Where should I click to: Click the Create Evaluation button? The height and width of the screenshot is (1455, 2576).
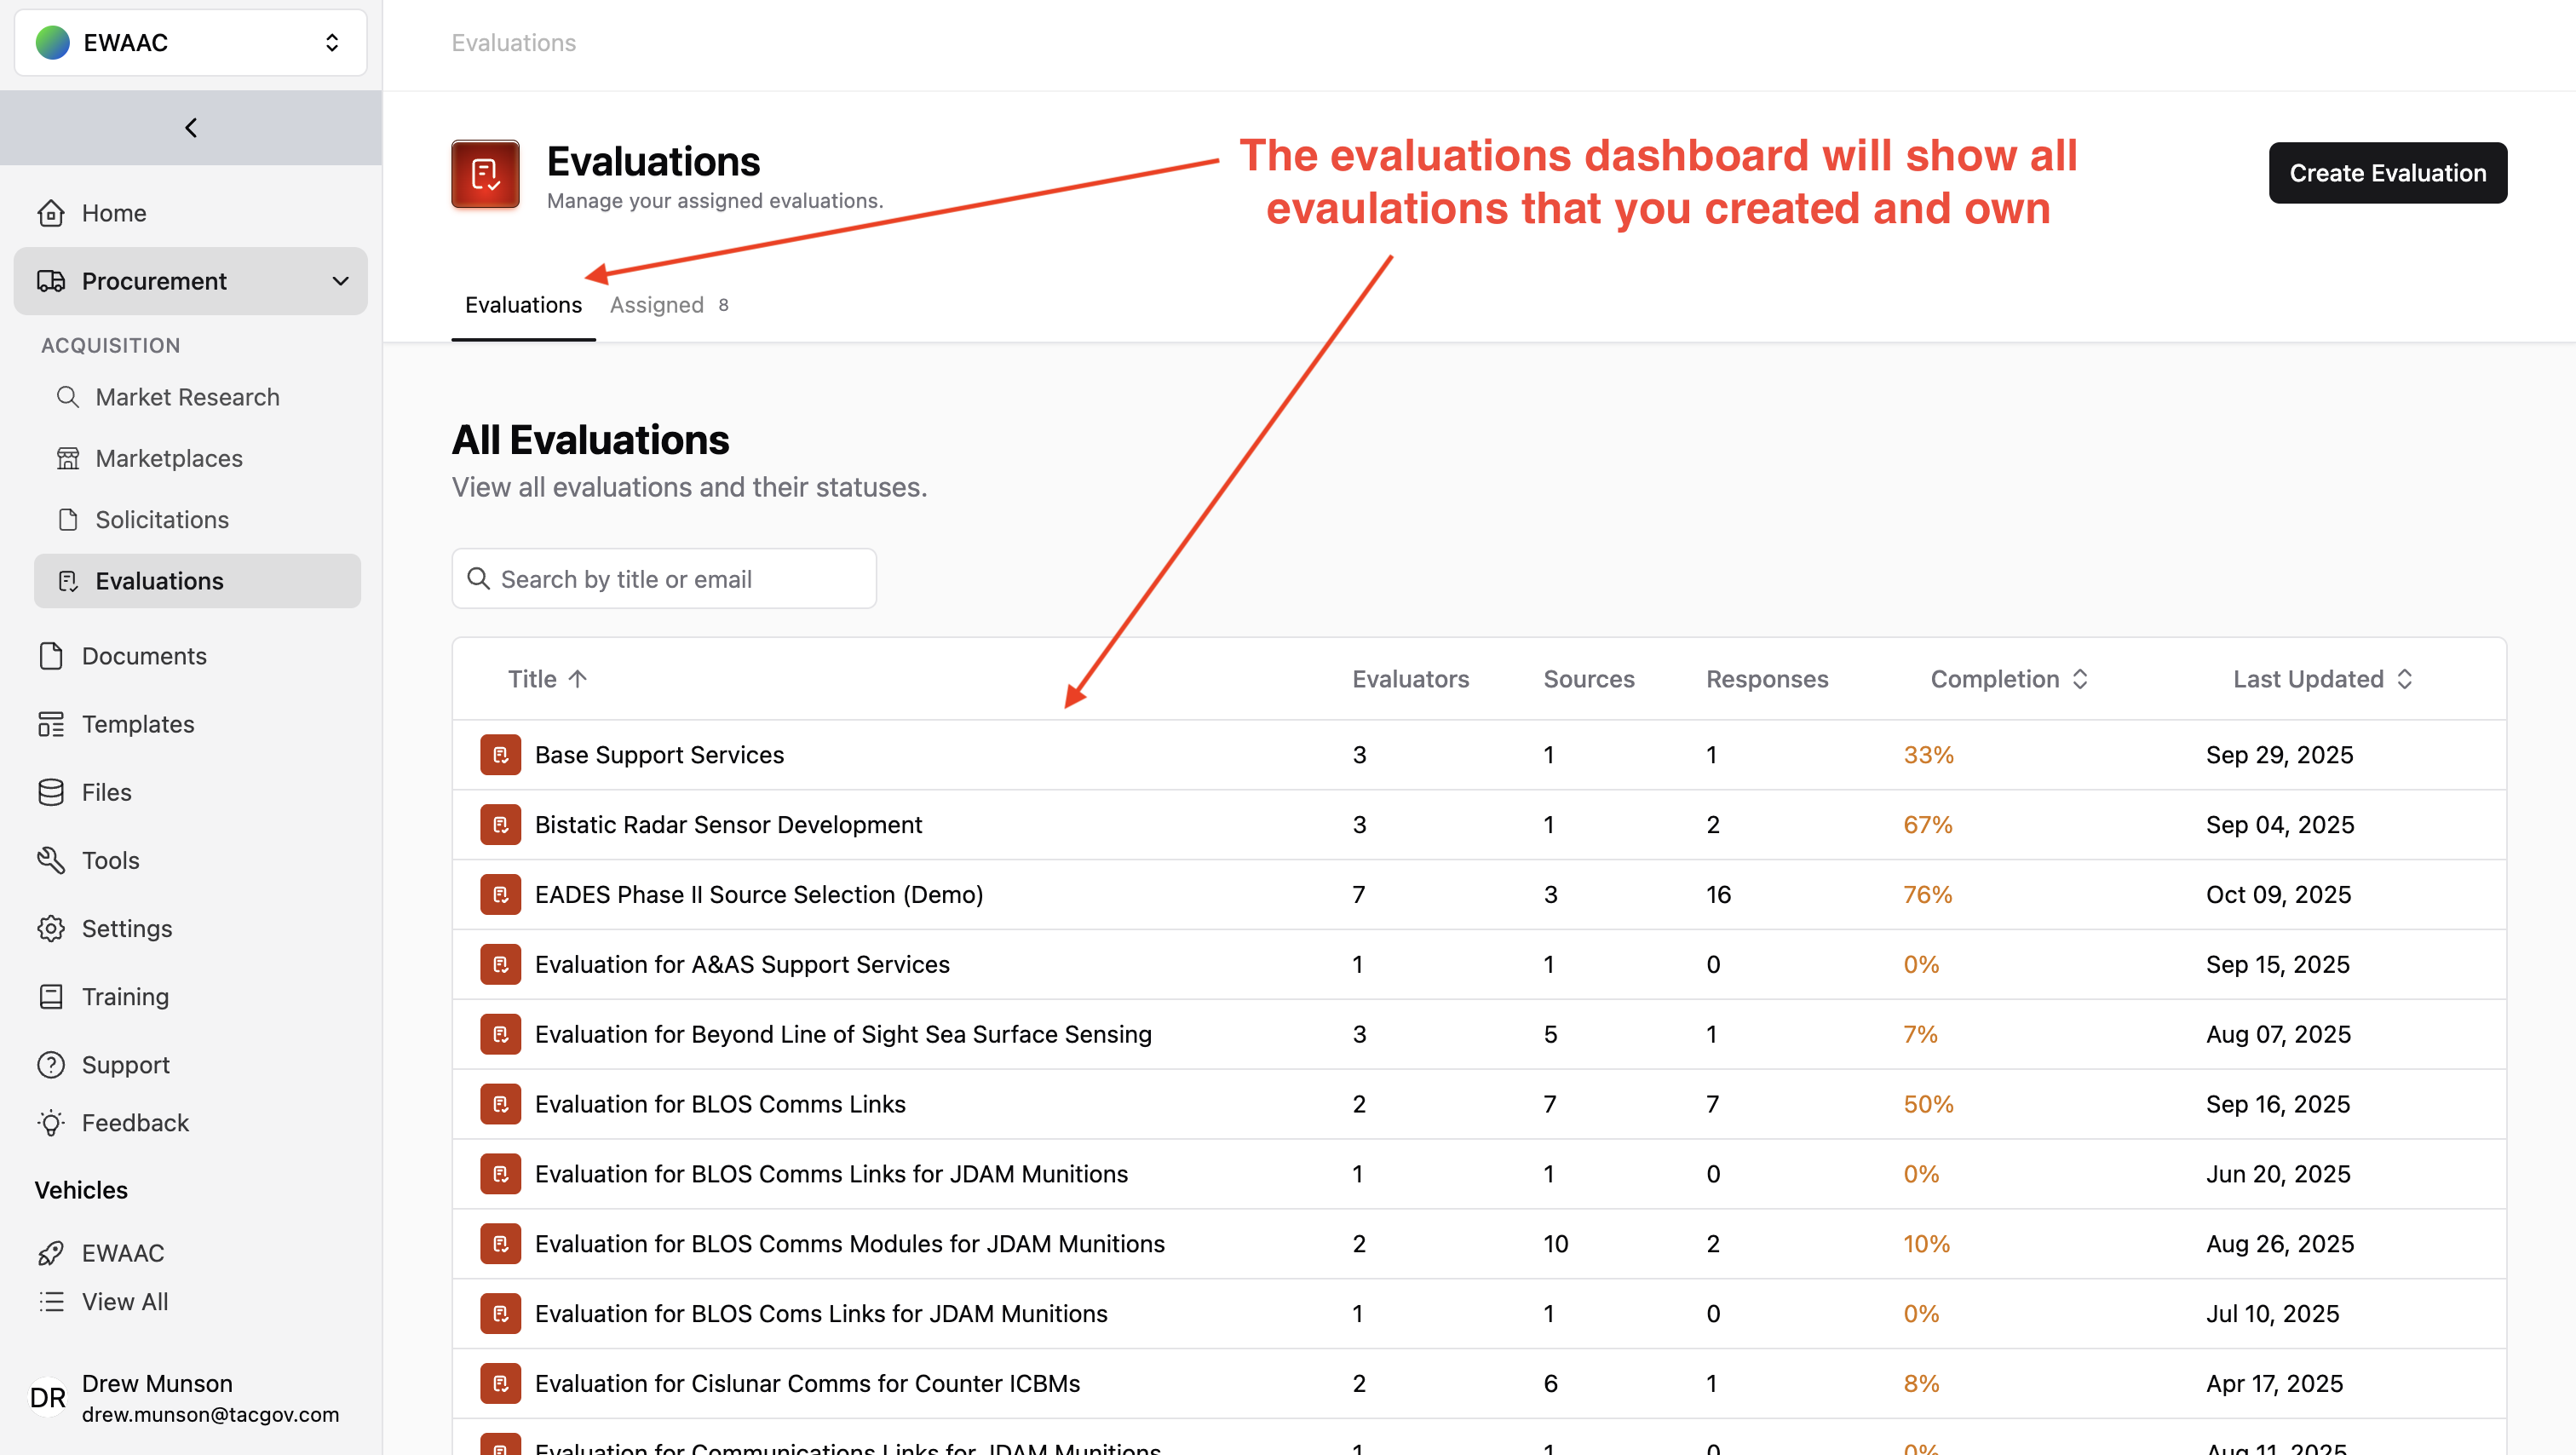[x=2387, y=173]
